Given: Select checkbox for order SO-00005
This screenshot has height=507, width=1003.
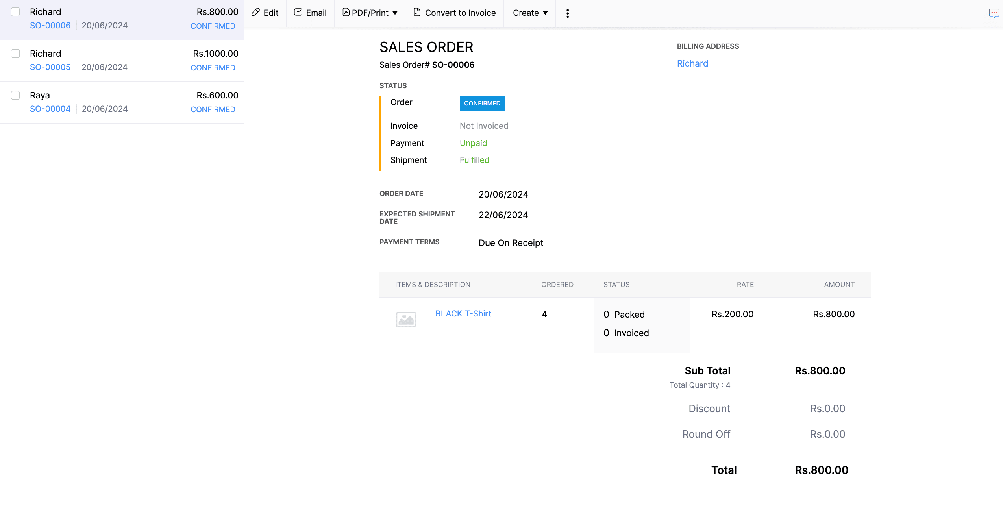Looking at the screenshot, I should [15, 54].
